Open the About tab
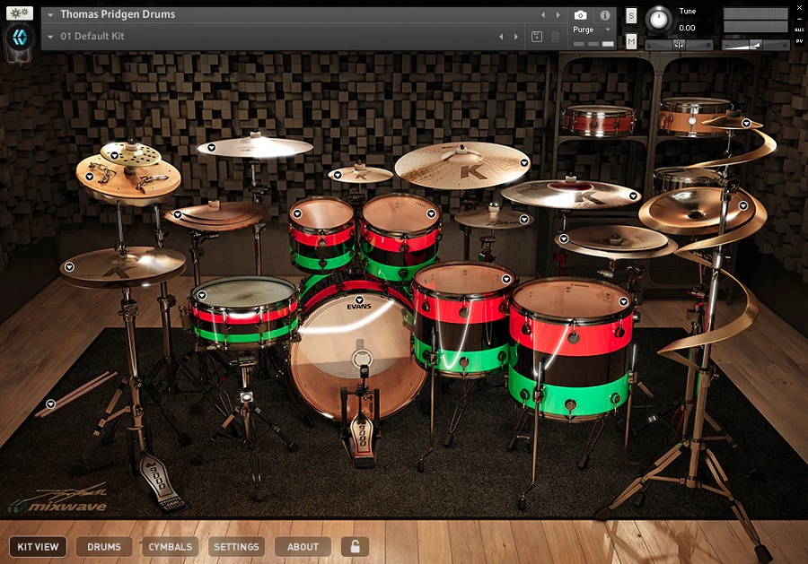 pyautogui.click(x=303, y=546)
